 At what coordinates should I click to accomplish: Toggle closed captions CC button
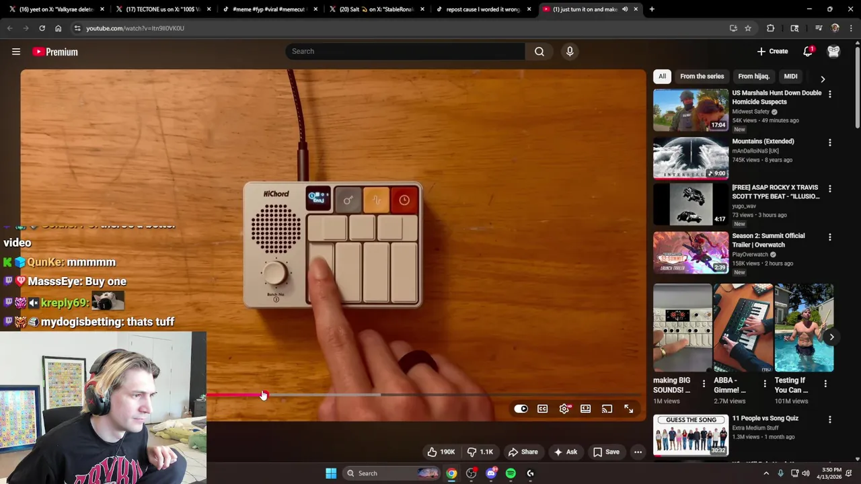click(x=543, y=409)
